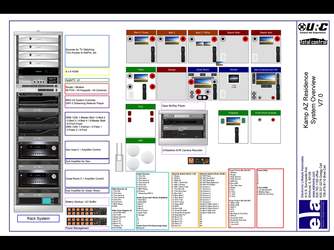The width and height of the screenshot is (334, 250).
Task: Click the AppleTV x2 label box
Action: [87, 80]
